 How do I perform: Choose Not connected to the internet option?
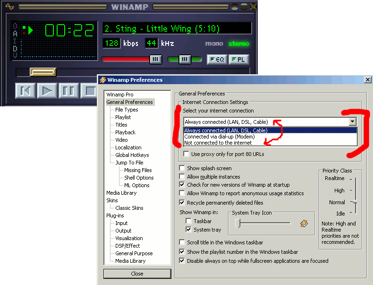[270, 143]
